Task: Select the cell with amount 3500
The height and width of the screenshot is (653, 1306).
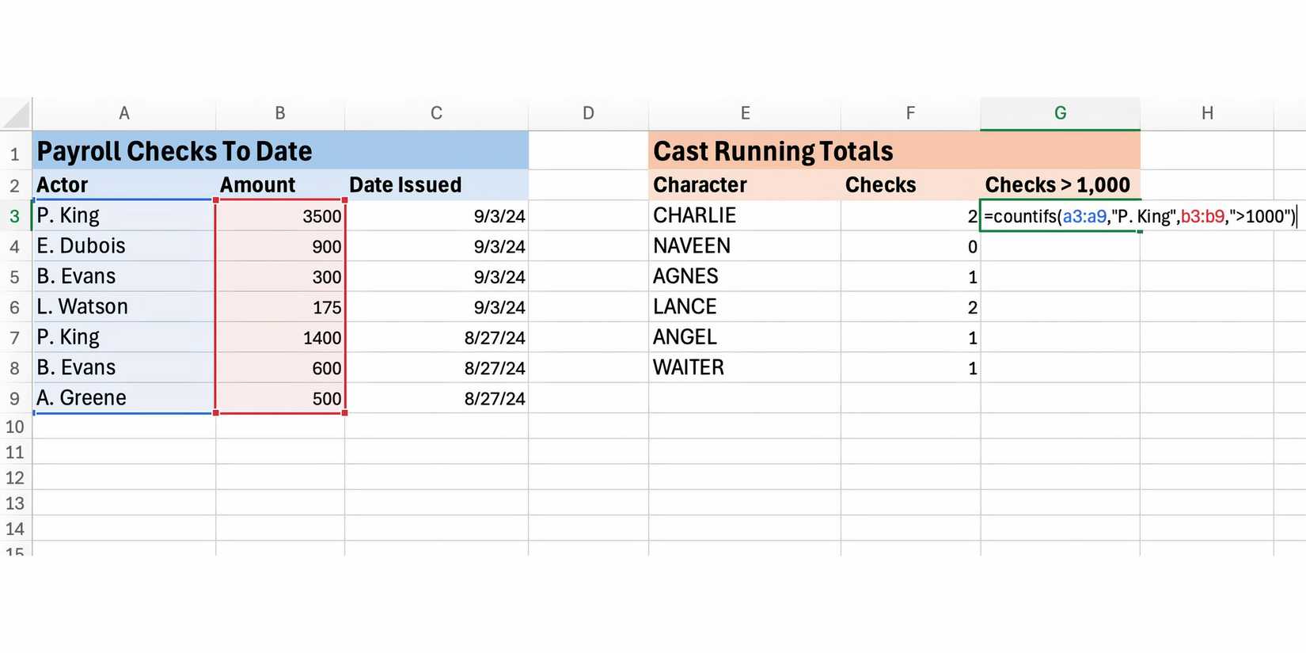Action: point(280,216)
